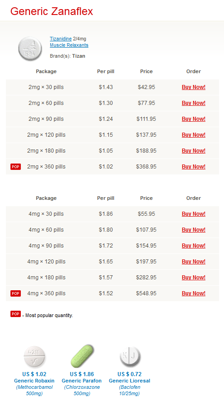224x402 pixels.
Task: Open the Tizanidine link
Action: (x=61, y=39)
